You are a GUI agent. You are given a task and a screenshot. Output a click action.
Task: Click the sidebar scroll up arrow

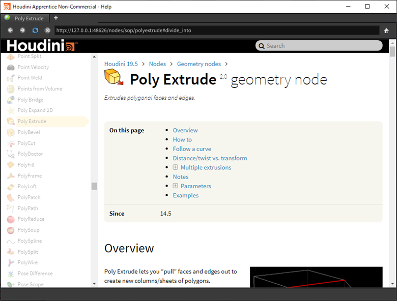(x=94, y=57)
